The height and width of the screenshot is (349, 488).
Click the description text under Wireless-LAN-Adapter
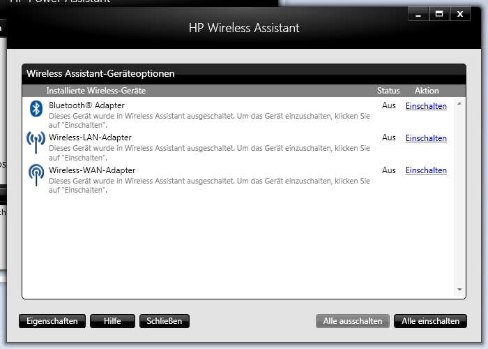pyautogui.click(x=209, y=153)
